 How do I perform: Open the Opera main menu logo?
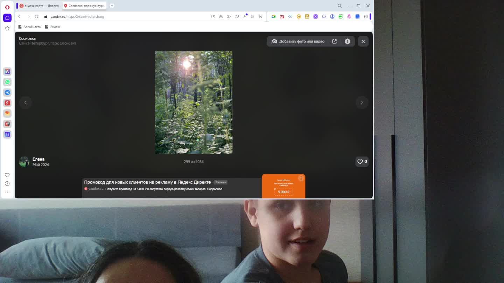(7, 7)
